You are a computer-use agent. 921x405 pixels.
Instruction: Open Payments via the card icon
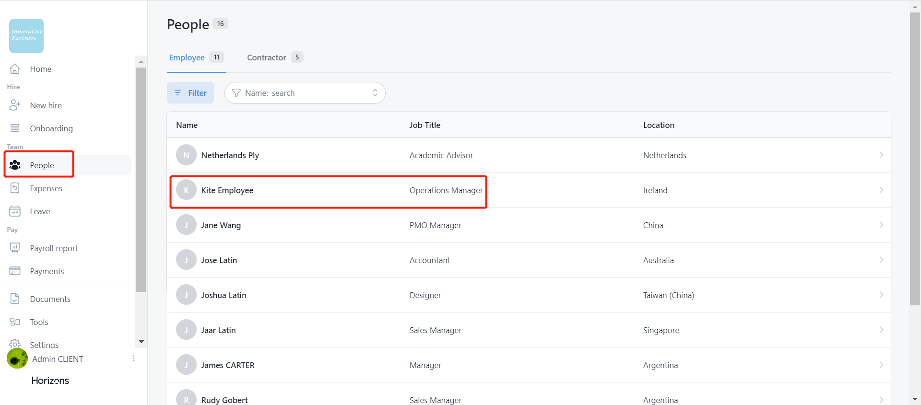(x=15, y=271)
